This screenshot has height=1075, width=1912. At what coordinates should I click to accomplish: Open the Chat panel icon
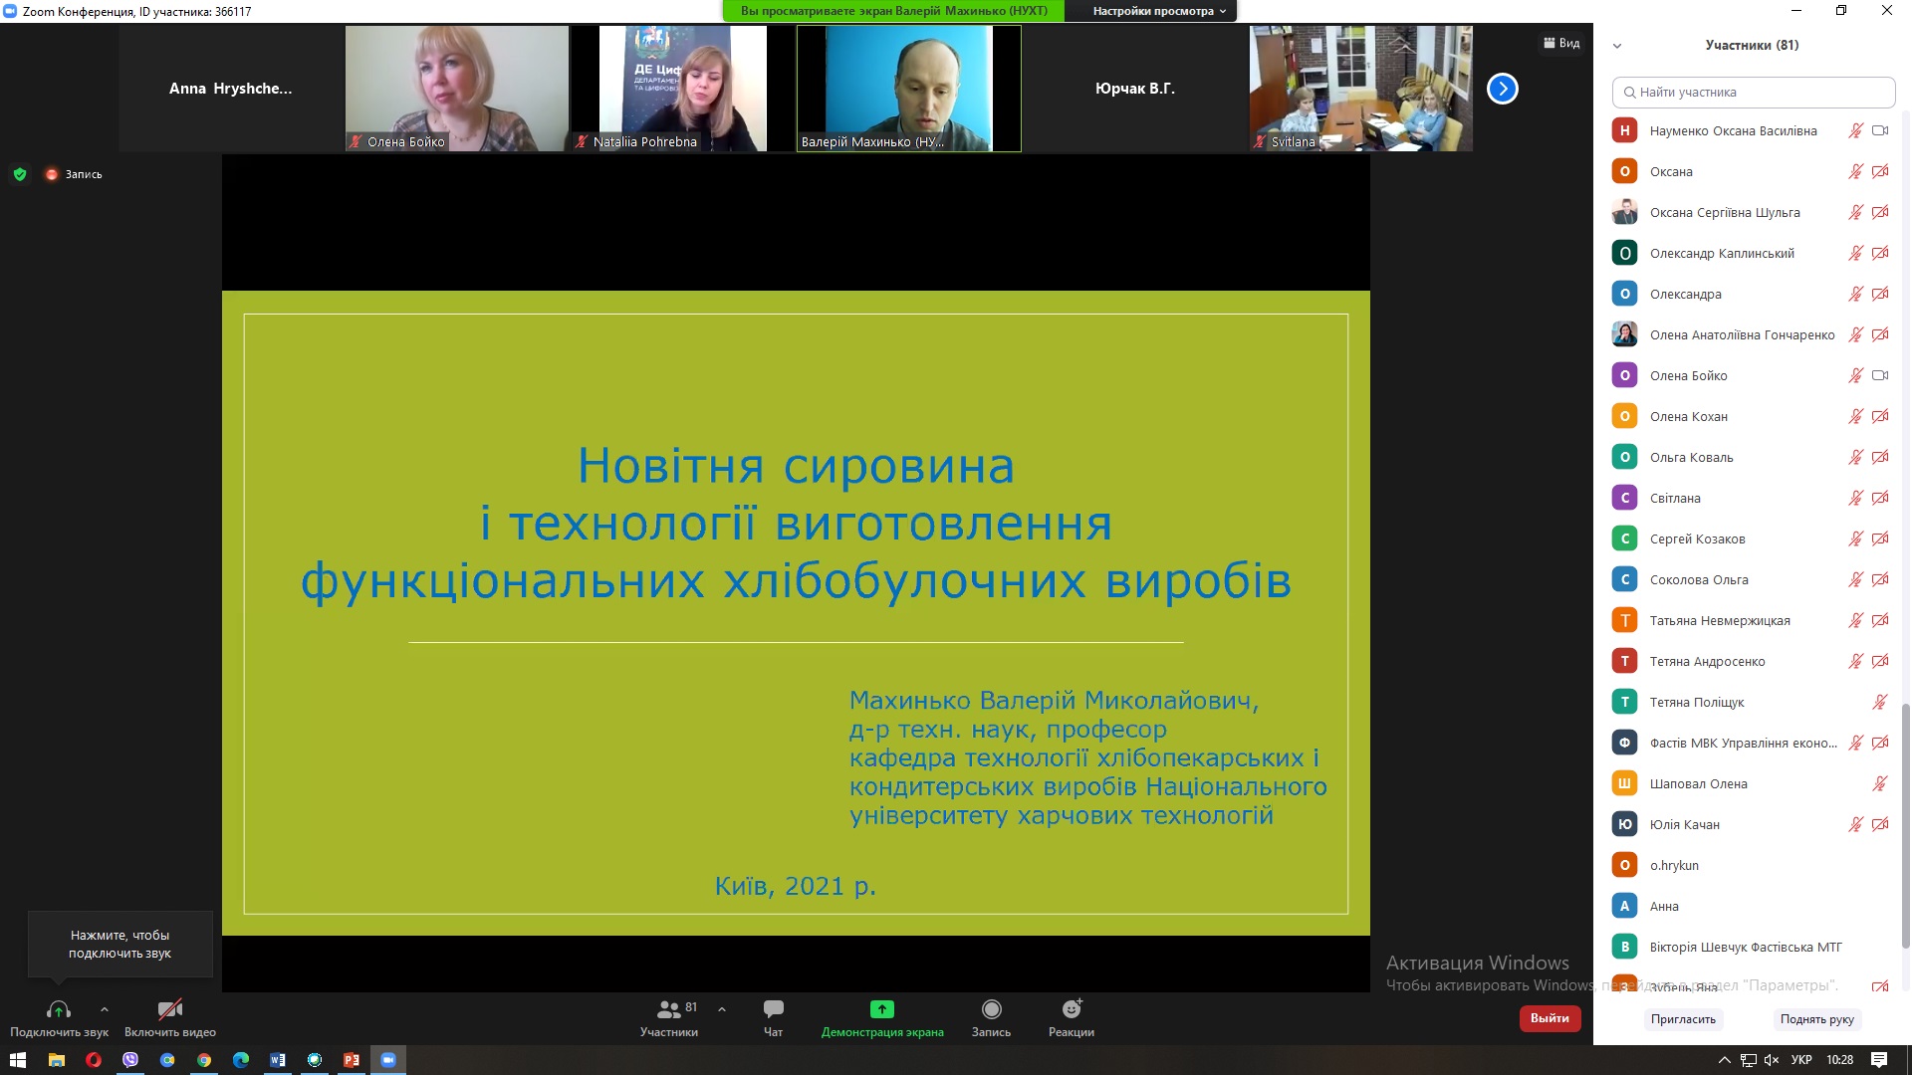tap(773, 1009)
